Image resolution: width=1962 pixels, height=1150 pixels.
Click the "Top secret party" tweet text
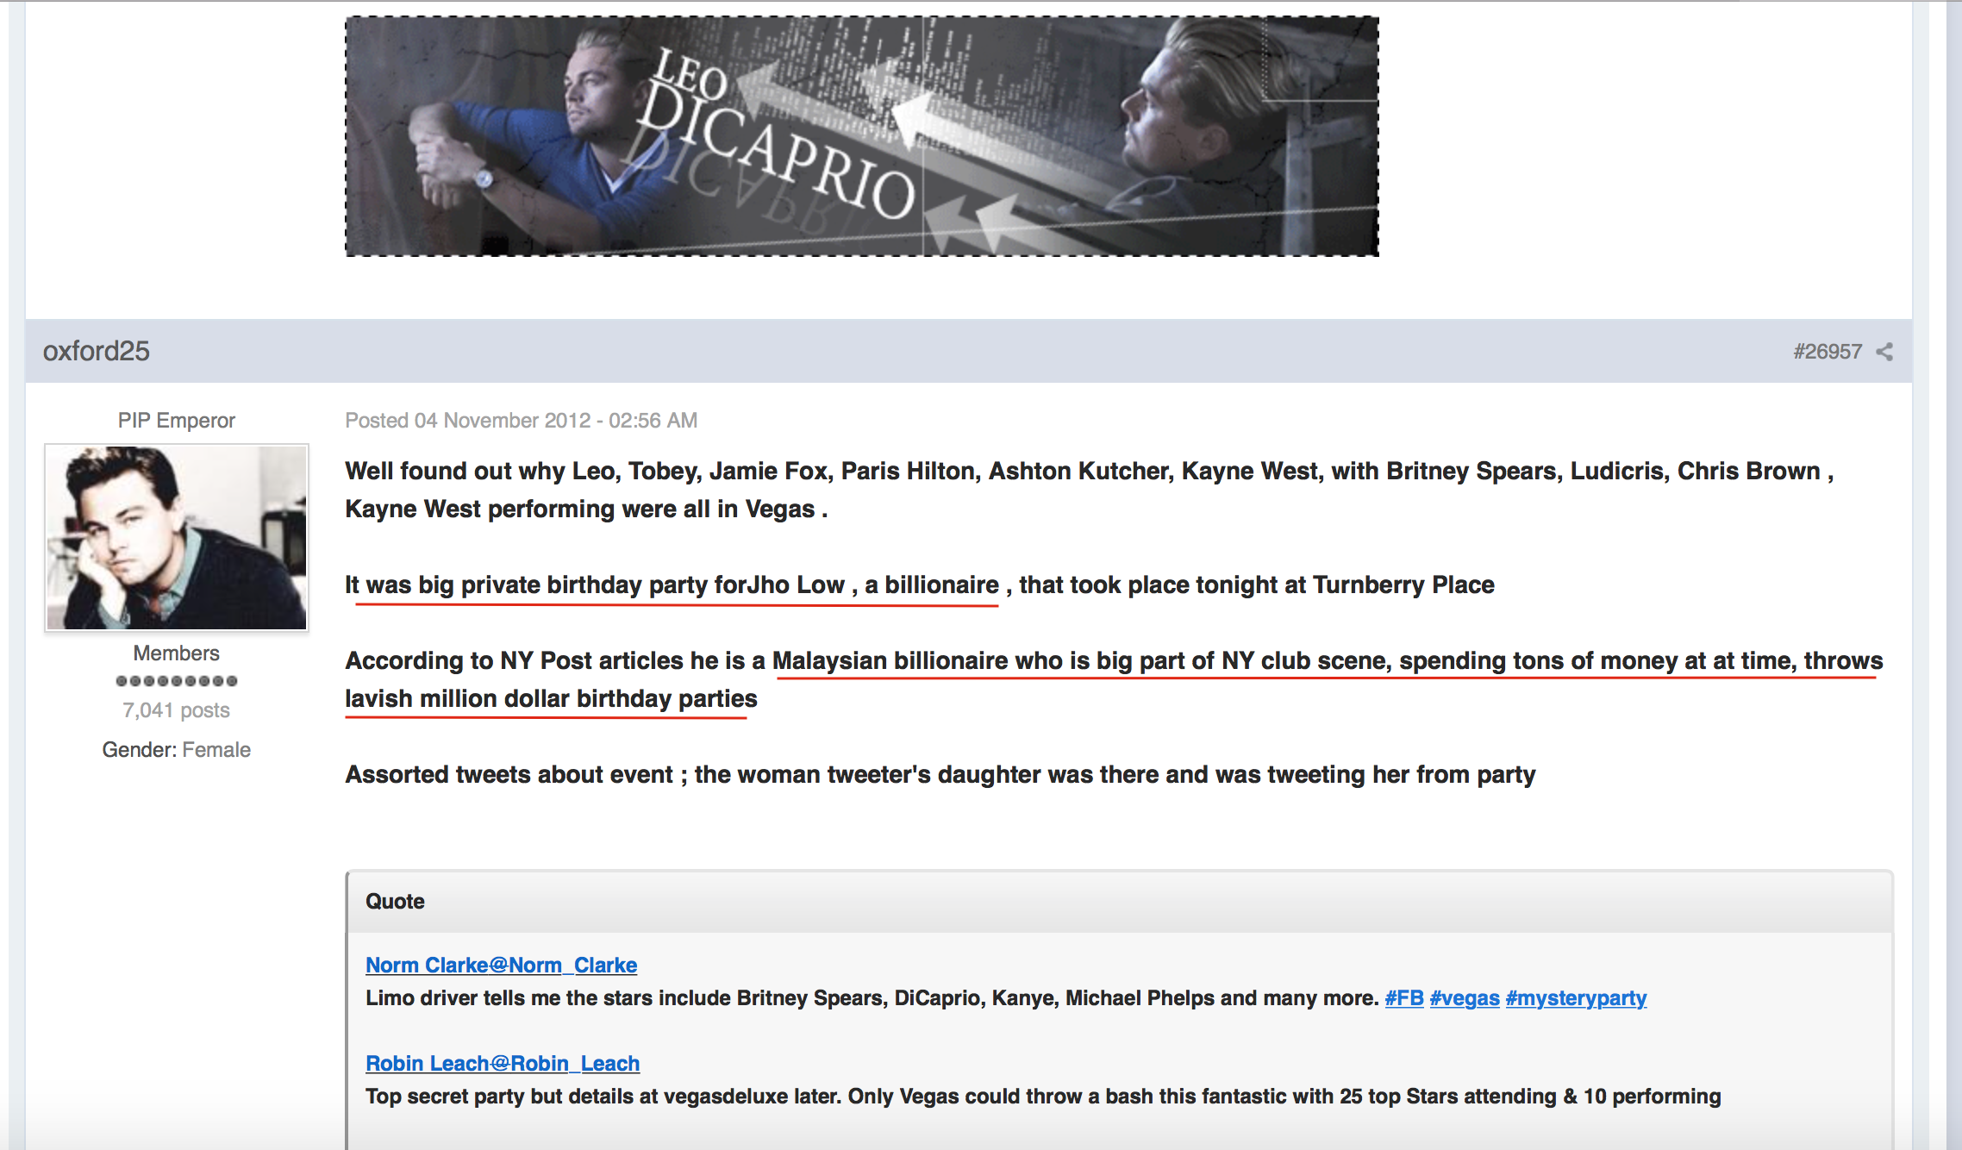tap(1043, 1096)
